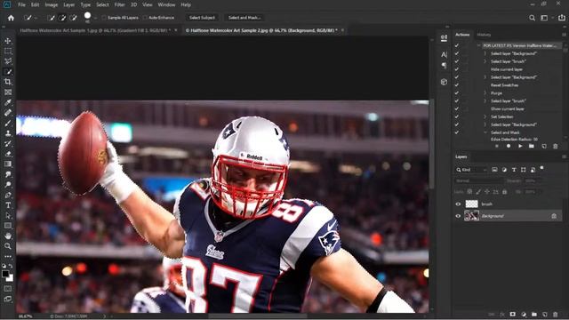Hide the Background layer
Image resolution: width=569 pixels, height=320 pixels.
coord(458,216)
